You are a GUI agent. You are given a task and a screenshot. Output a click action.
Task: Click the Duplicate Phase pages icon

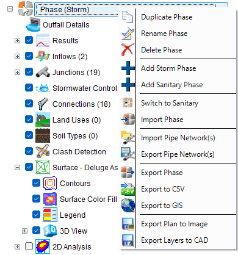tap(128, 16)
